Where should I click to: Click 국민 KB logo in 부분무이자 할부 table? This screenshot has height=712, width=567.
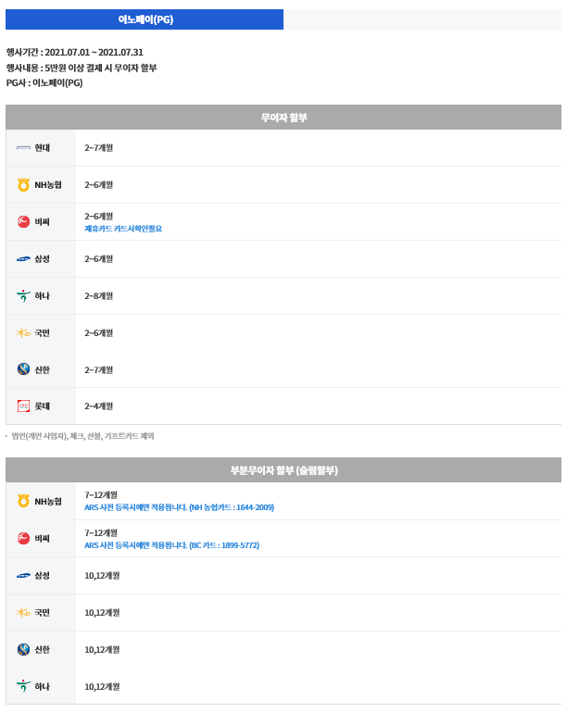24,613
